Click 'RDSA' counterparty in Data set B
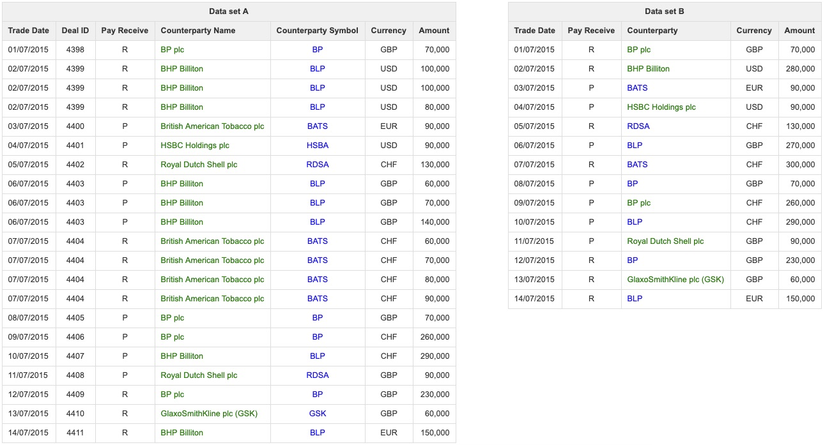Screen dimensions: 825x445 (638, 126)
